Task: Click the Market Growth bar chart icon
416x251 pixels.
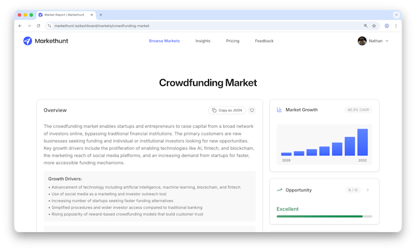Action: 280,110
